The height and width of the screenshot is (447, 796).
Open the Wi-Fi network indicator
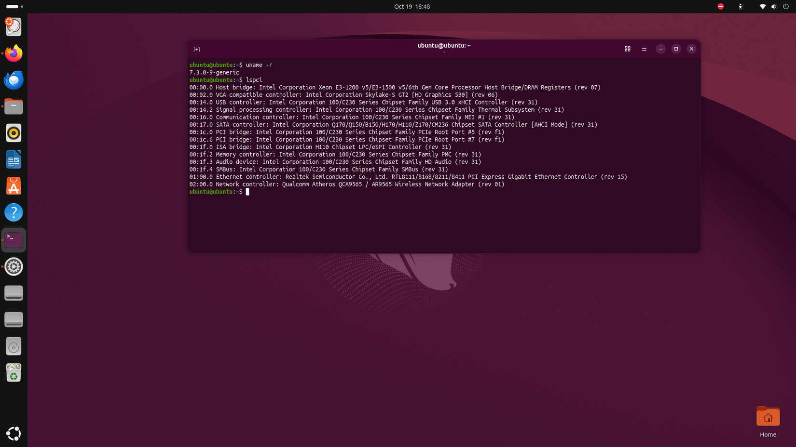click(763, 6)
